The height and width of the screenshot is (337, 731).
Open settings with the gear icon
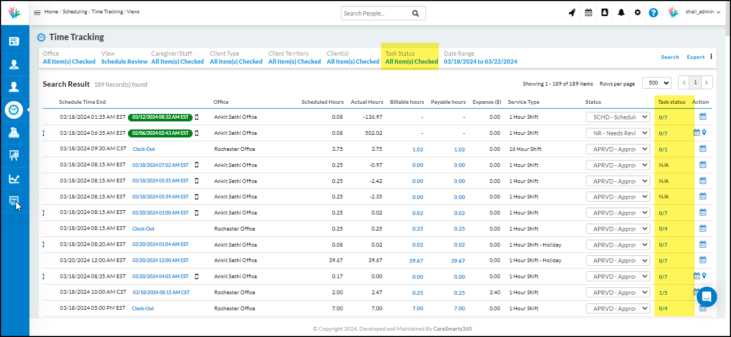pyautogui.click(x=637, y=13)
